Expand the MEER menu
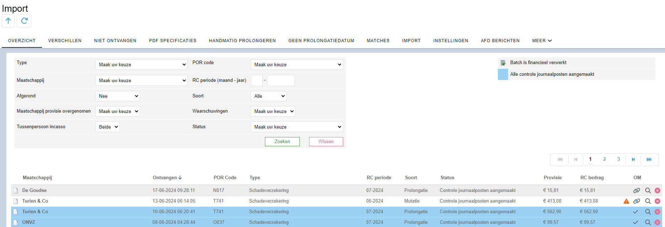665x227 pixels. coord(542,41)
